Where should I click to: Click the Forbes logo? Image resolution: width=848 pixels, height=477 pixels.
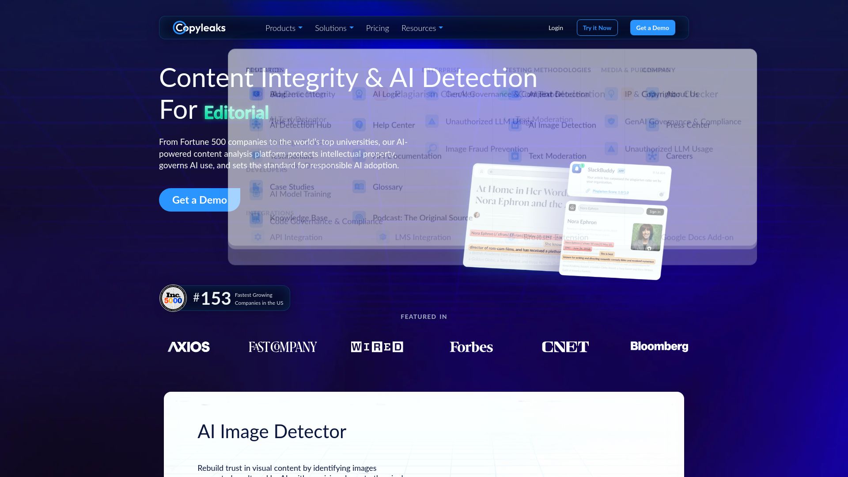pyautogui.click(x=471, y=347)
